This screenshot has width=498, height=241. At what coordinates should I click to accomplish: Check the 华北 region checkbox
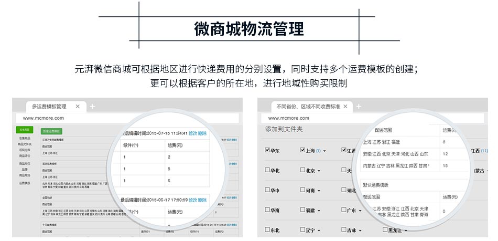click(x=267, y=170)
